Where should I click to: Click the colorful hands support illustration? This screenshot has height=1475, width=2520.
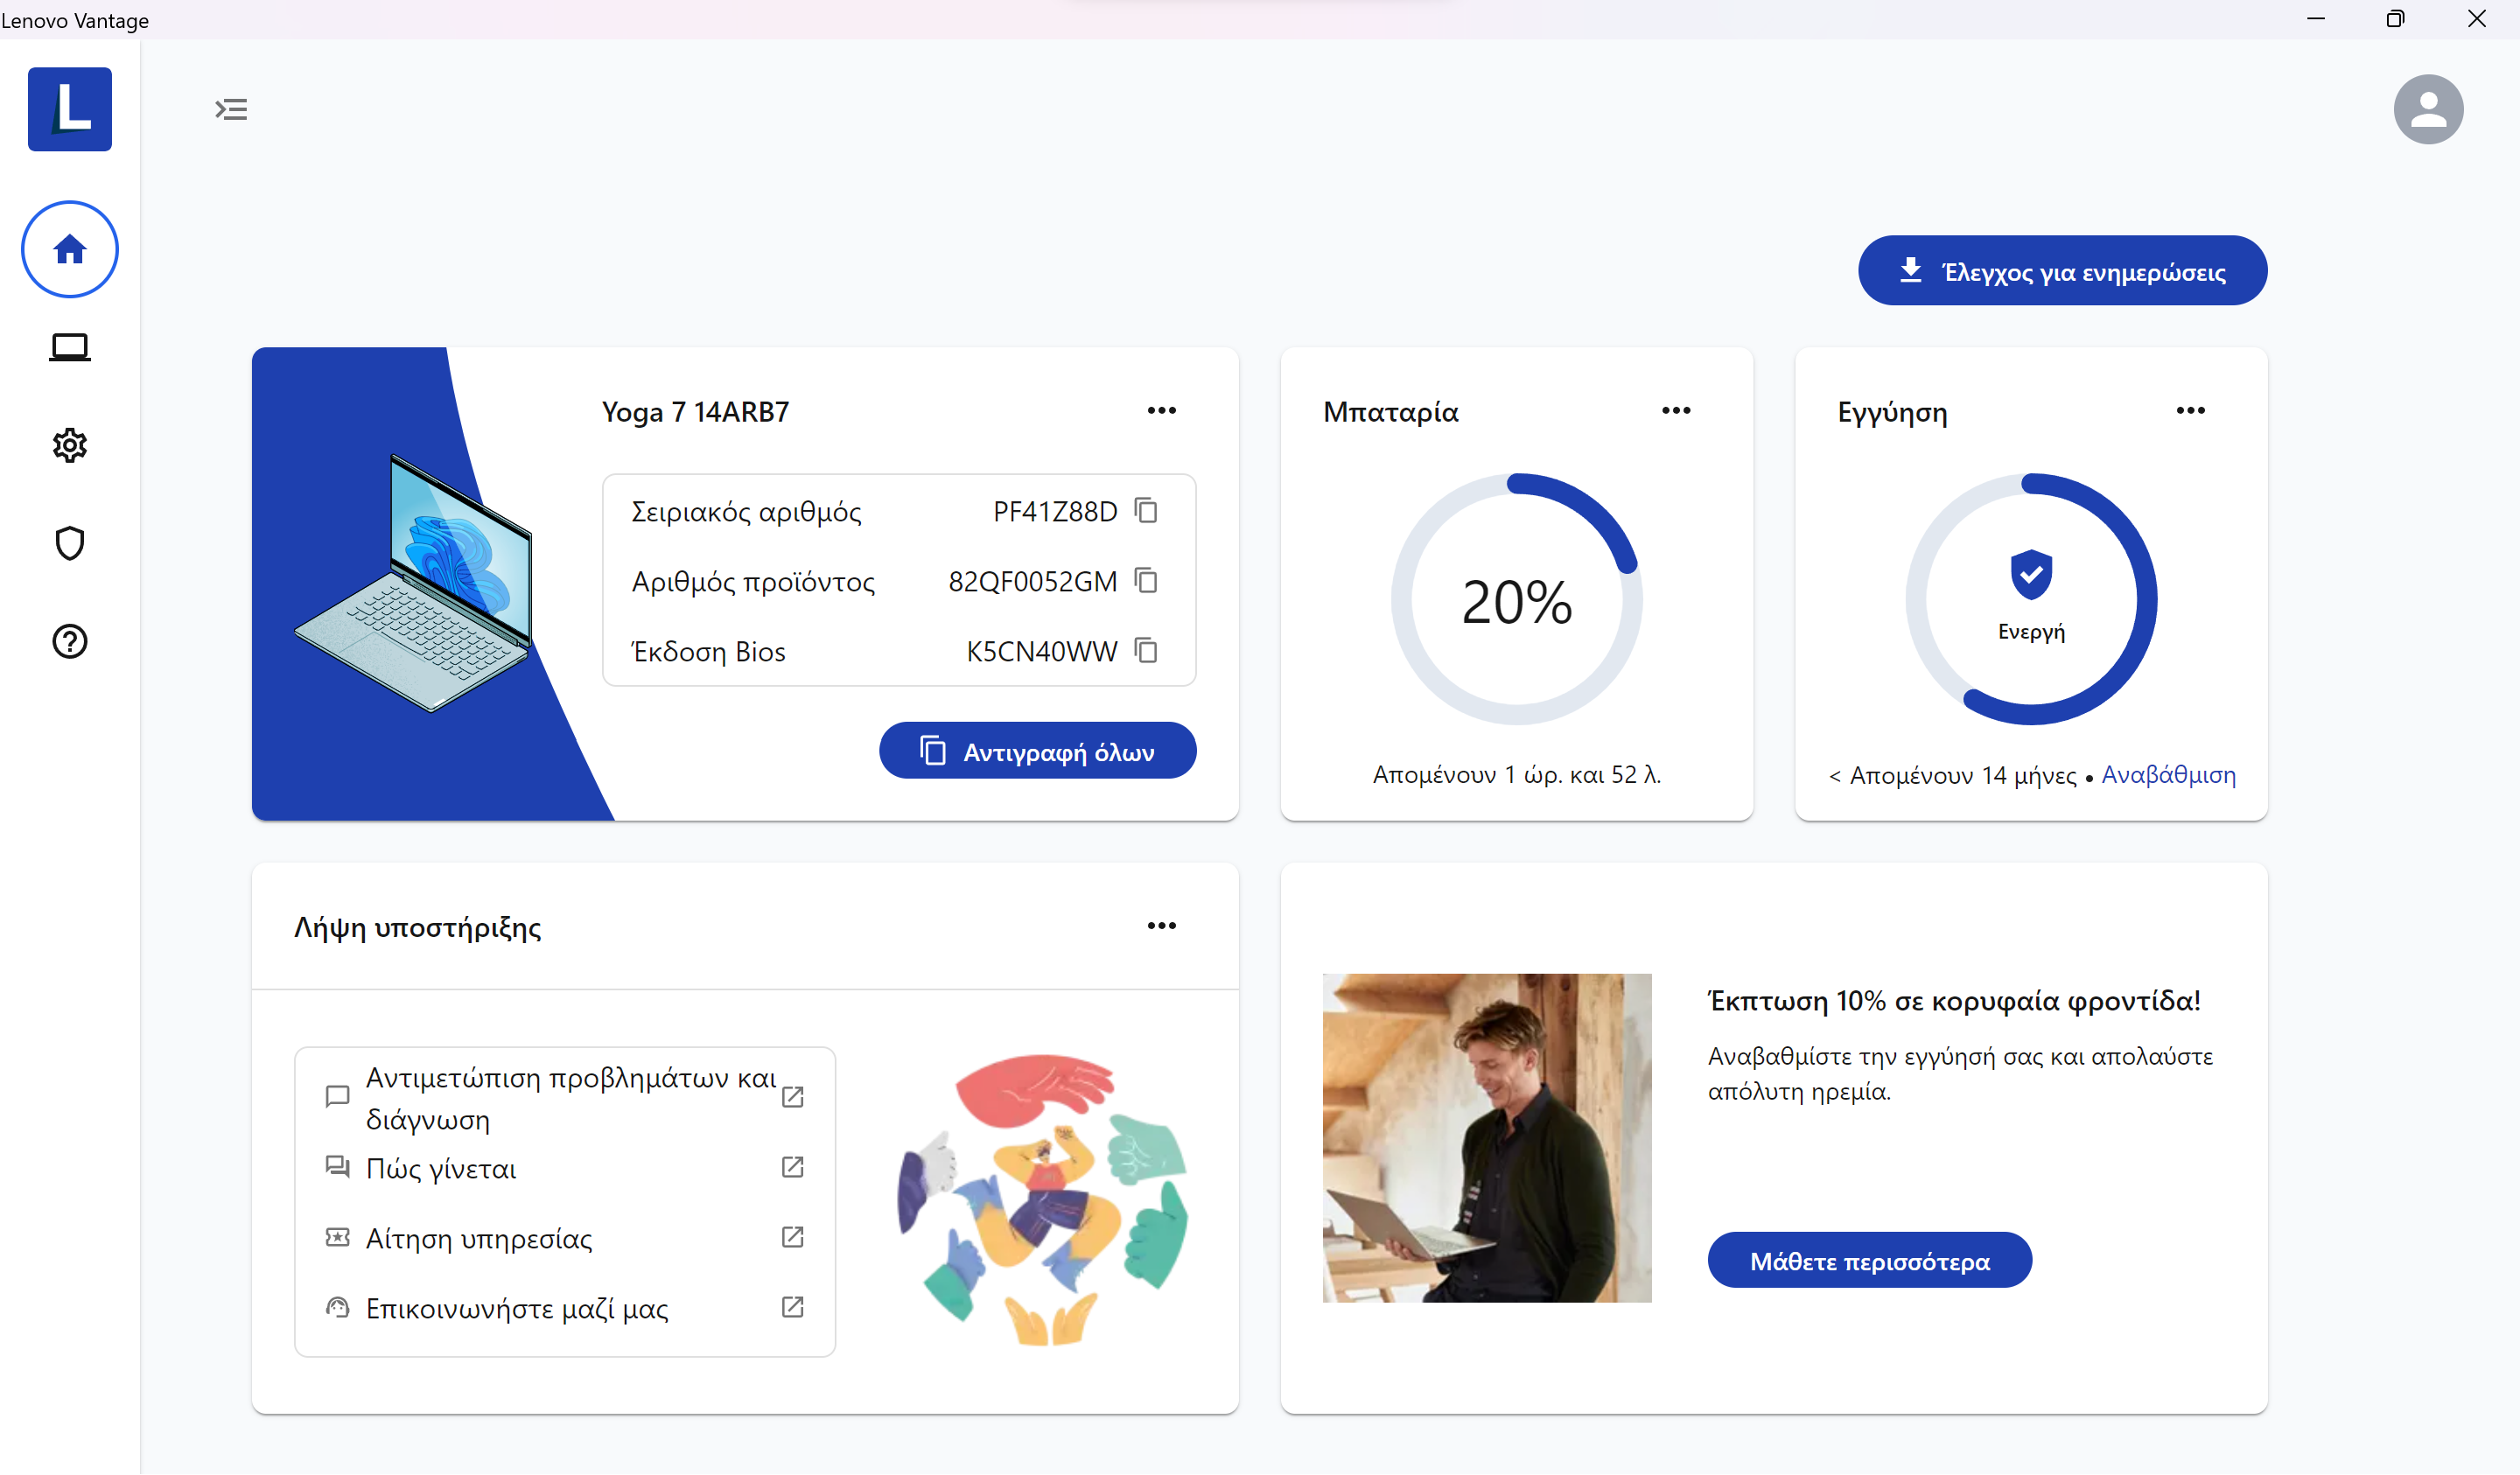coord(1042,1200)
